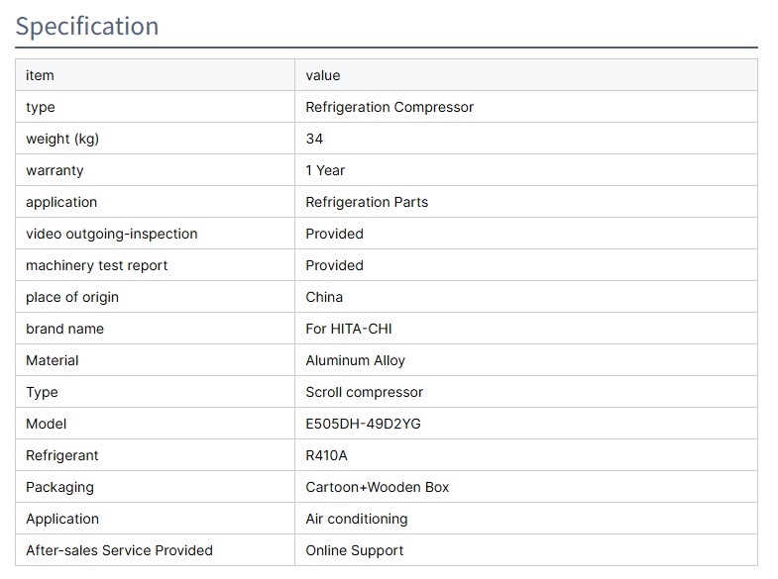Screen dimensions: 778x579
Task: Click the "R410A" refrigerant value
Action: pyautogui.click(x=327, y=455)
